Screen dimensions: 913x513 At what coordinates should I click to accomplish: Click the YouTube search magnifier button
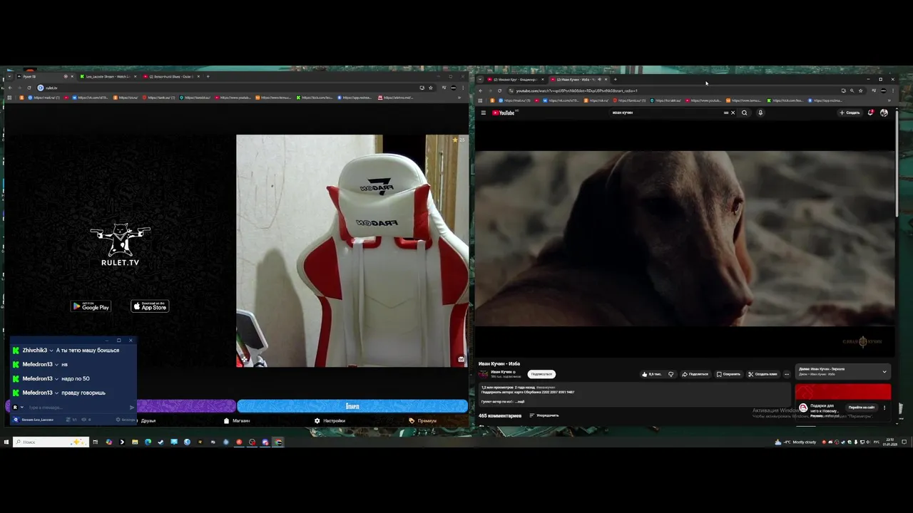[744, 113]
